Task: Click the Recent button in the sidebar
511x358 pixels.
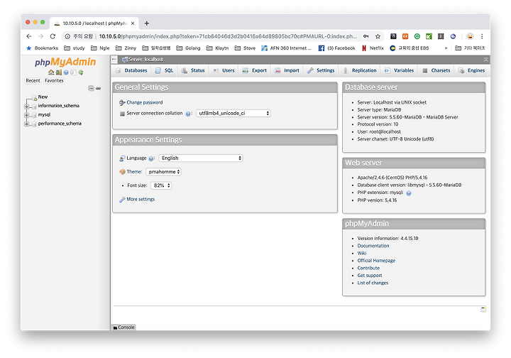Action: click(33, 80)
